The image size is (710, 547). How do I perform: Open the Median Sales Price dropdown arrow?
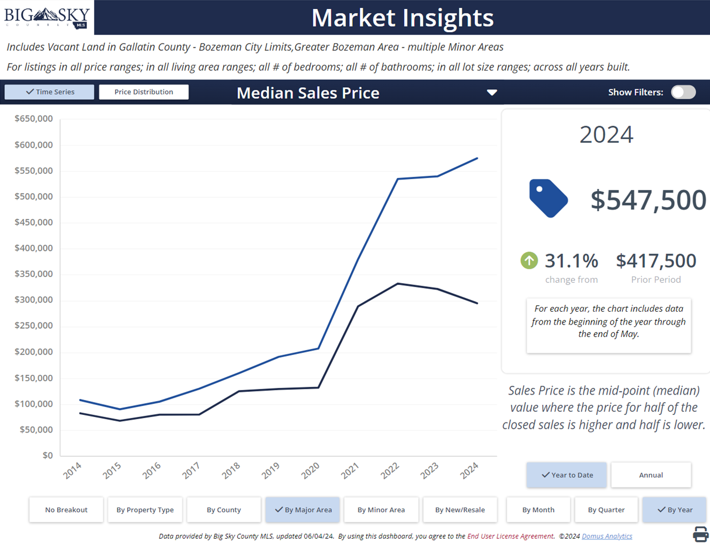[x=492, y=93]
